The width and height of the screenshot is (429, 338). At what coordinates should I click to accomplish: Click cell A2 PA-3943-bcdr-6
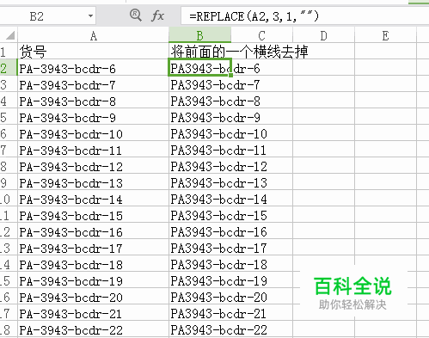pos(93,68)
